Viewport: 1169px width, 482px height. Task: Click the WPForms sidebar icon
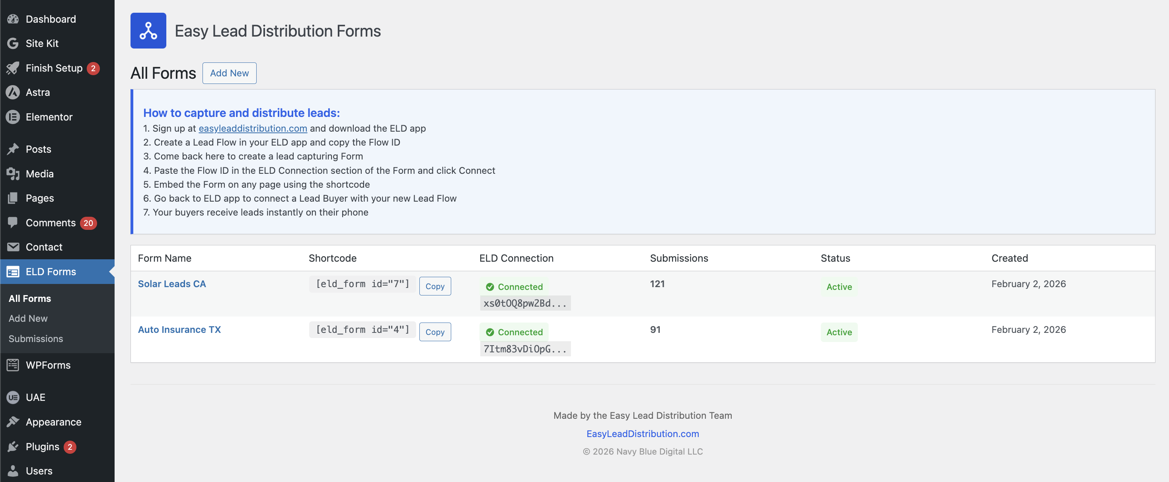(13, 365)
